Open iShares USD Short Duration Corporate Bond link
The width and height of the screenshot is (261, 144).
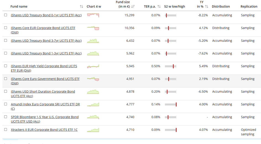click(x=43, y=92)
